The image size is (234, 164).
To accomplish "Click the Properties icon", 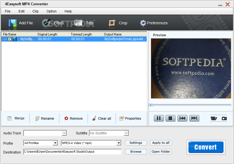I will point(122,118).
